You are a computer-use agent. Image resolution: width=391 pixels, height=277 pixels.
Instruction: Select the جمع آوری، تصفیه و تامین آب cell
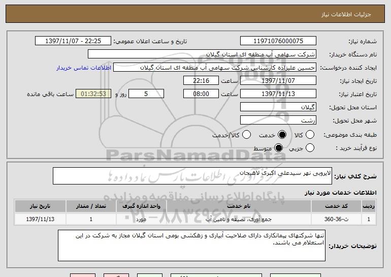(239, 219)
